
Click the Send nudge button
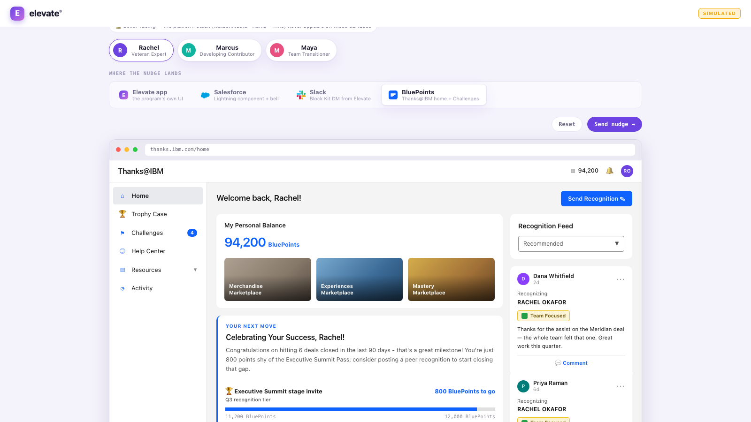(x=614, y=124)
